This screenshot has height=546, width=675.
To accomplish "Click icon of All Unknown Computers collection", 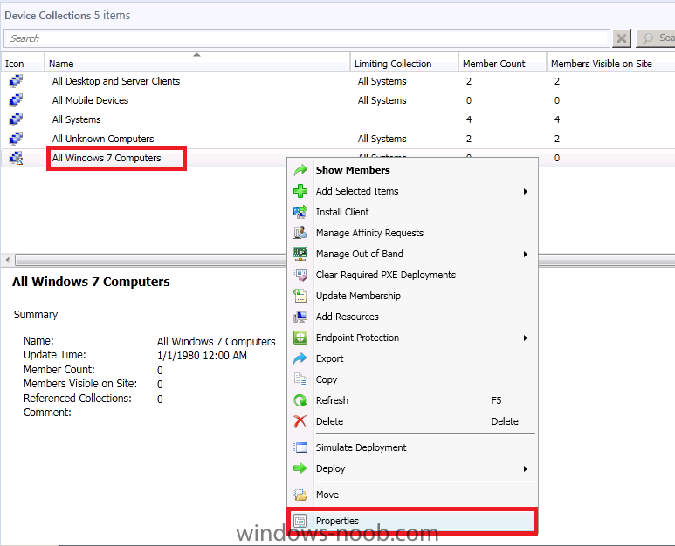I will pos(16,139).
